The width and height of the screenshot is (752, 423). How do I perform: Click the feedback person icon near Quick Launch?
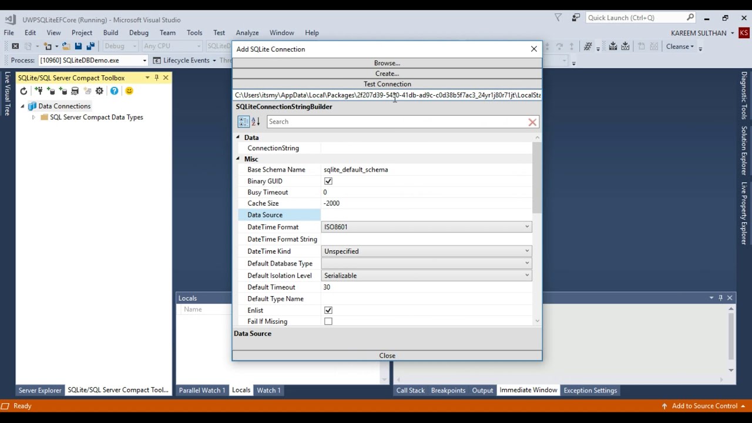pos(576,18)
